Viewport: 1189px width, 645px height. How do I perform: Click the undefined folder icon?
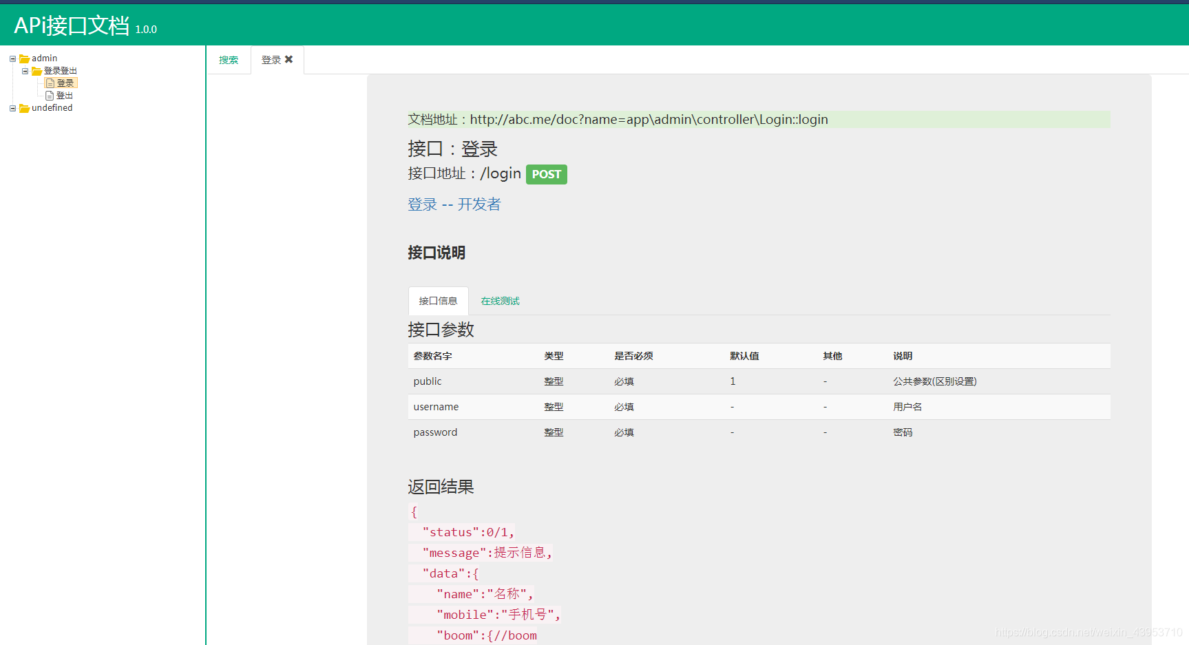tap(24, 108)
